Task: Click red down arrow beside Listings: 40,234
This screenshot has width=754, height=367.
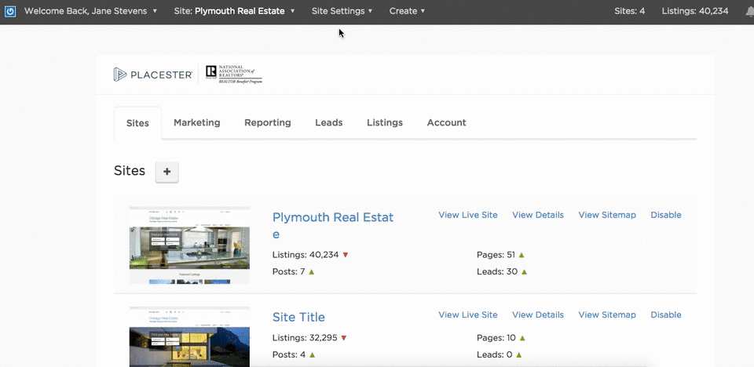Action: point(346,255)
